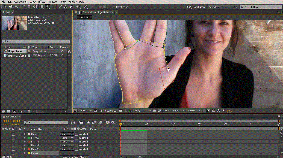This screenshot has height=158, width=283.
Task: Switch to the fingerRoto timeline tab
Action: click(11, 117)
